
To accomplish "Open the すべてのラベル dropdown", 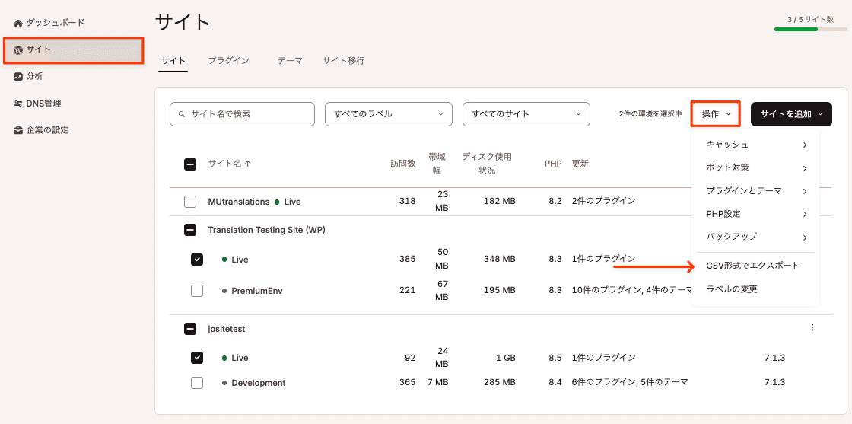I will pos(389,114).
